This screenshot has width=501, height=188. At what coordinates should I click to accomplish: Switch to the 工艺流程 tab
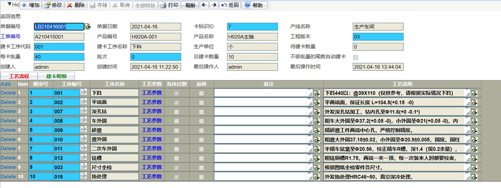click(19, 76)
